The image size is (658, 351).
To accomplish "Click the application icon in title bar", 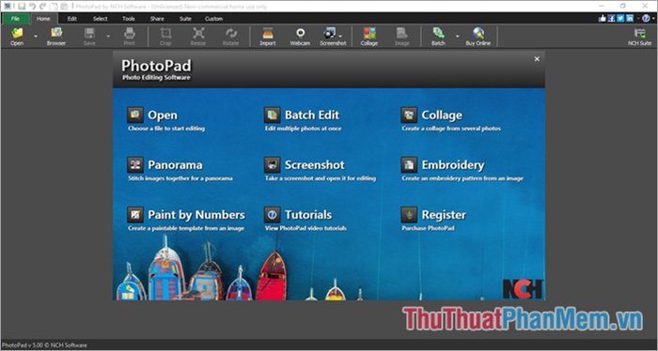I will pyautogui.click(x=8, y=7).
